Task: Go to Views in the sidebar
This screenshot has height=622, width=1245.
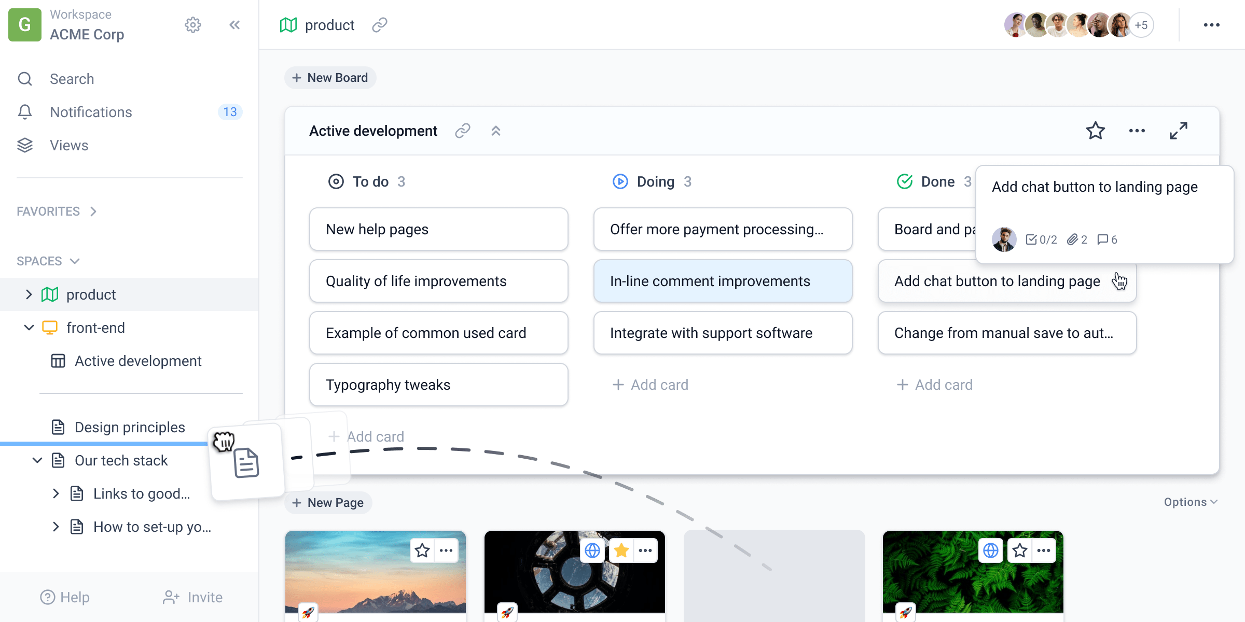Action: point(69,145)
